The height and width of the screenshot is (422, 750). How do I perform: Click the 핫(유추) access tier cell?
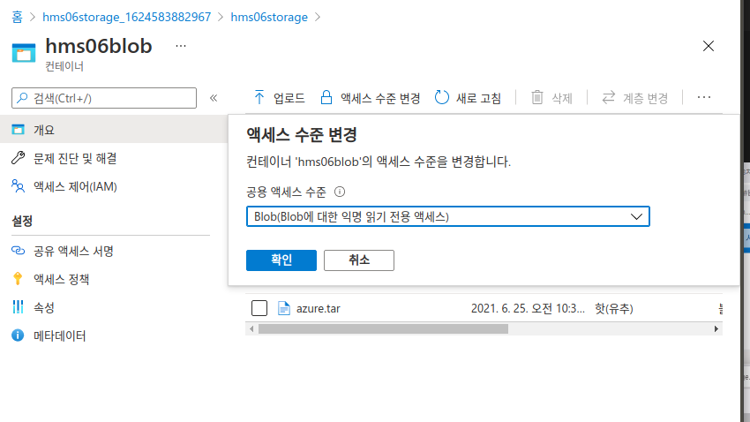[614, 309]
